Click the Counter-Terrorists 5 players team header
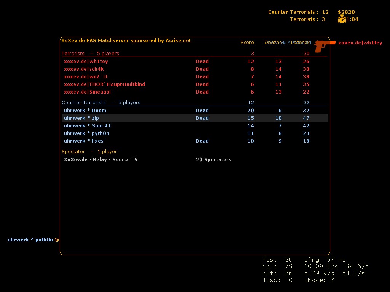The image size is (390, 292). tap(101, 103)
